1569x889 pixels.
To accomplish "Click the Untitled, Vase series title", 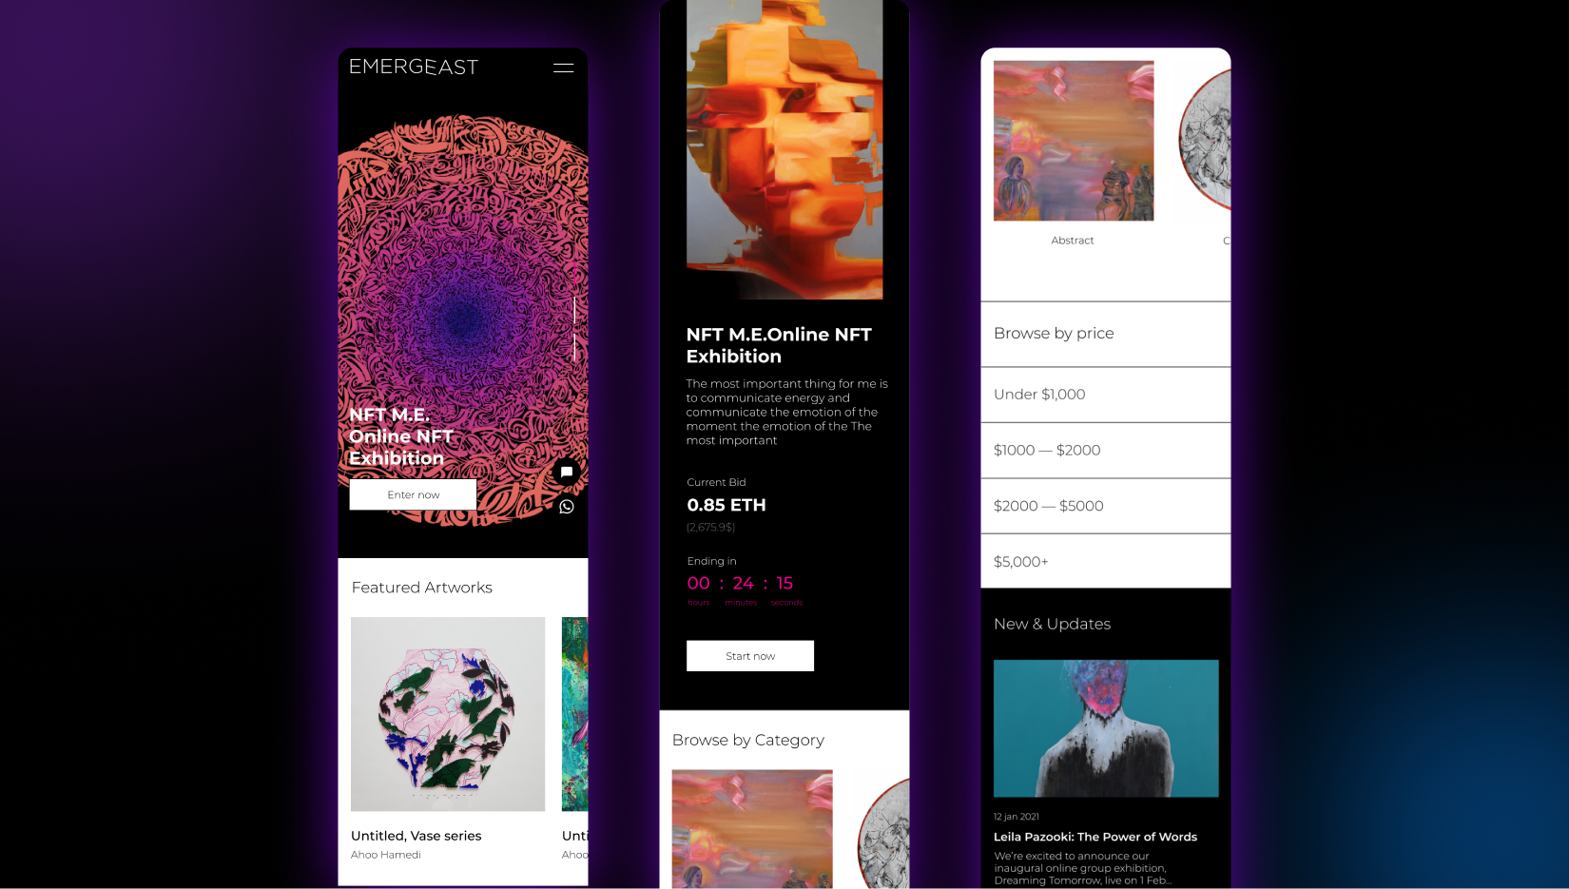I will tap(416, 836).
